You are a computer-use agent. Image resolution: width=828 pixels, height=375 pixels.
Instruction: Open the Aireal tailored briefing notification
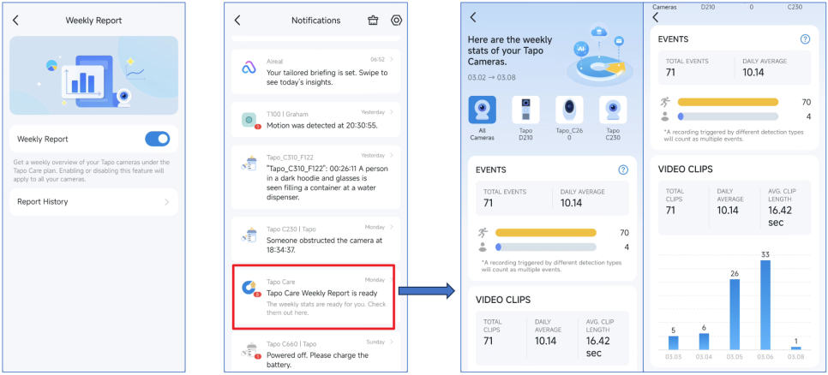click(x=315, y=72)
